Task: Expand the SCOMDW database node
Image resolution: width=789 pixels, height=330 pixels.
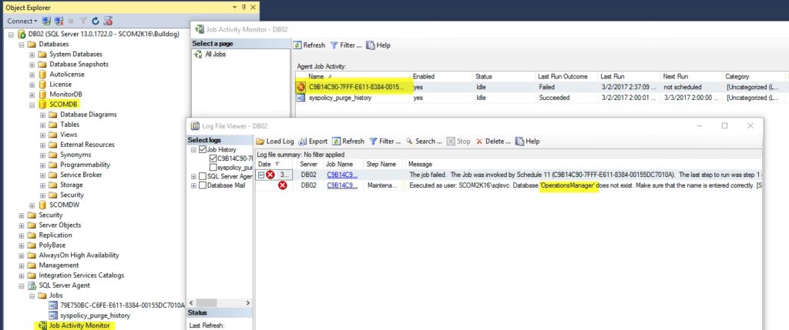Action: point(32,205)
